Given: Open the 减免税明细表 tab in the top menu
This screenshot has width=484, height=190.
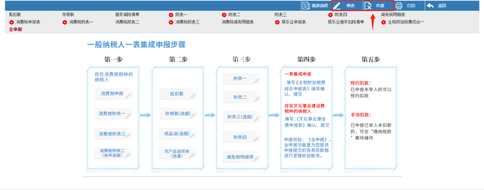Looking at the screenshot, I should [x=393, y=15].
